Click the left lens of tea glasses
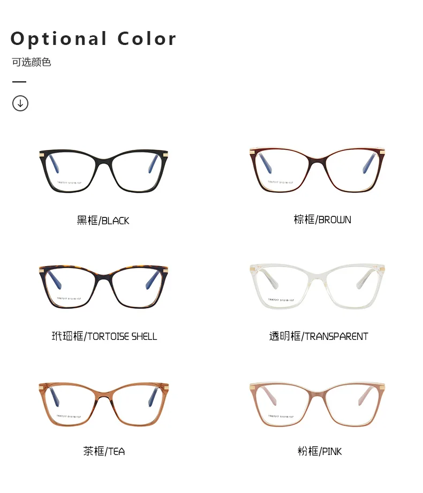 coord(71,405)
